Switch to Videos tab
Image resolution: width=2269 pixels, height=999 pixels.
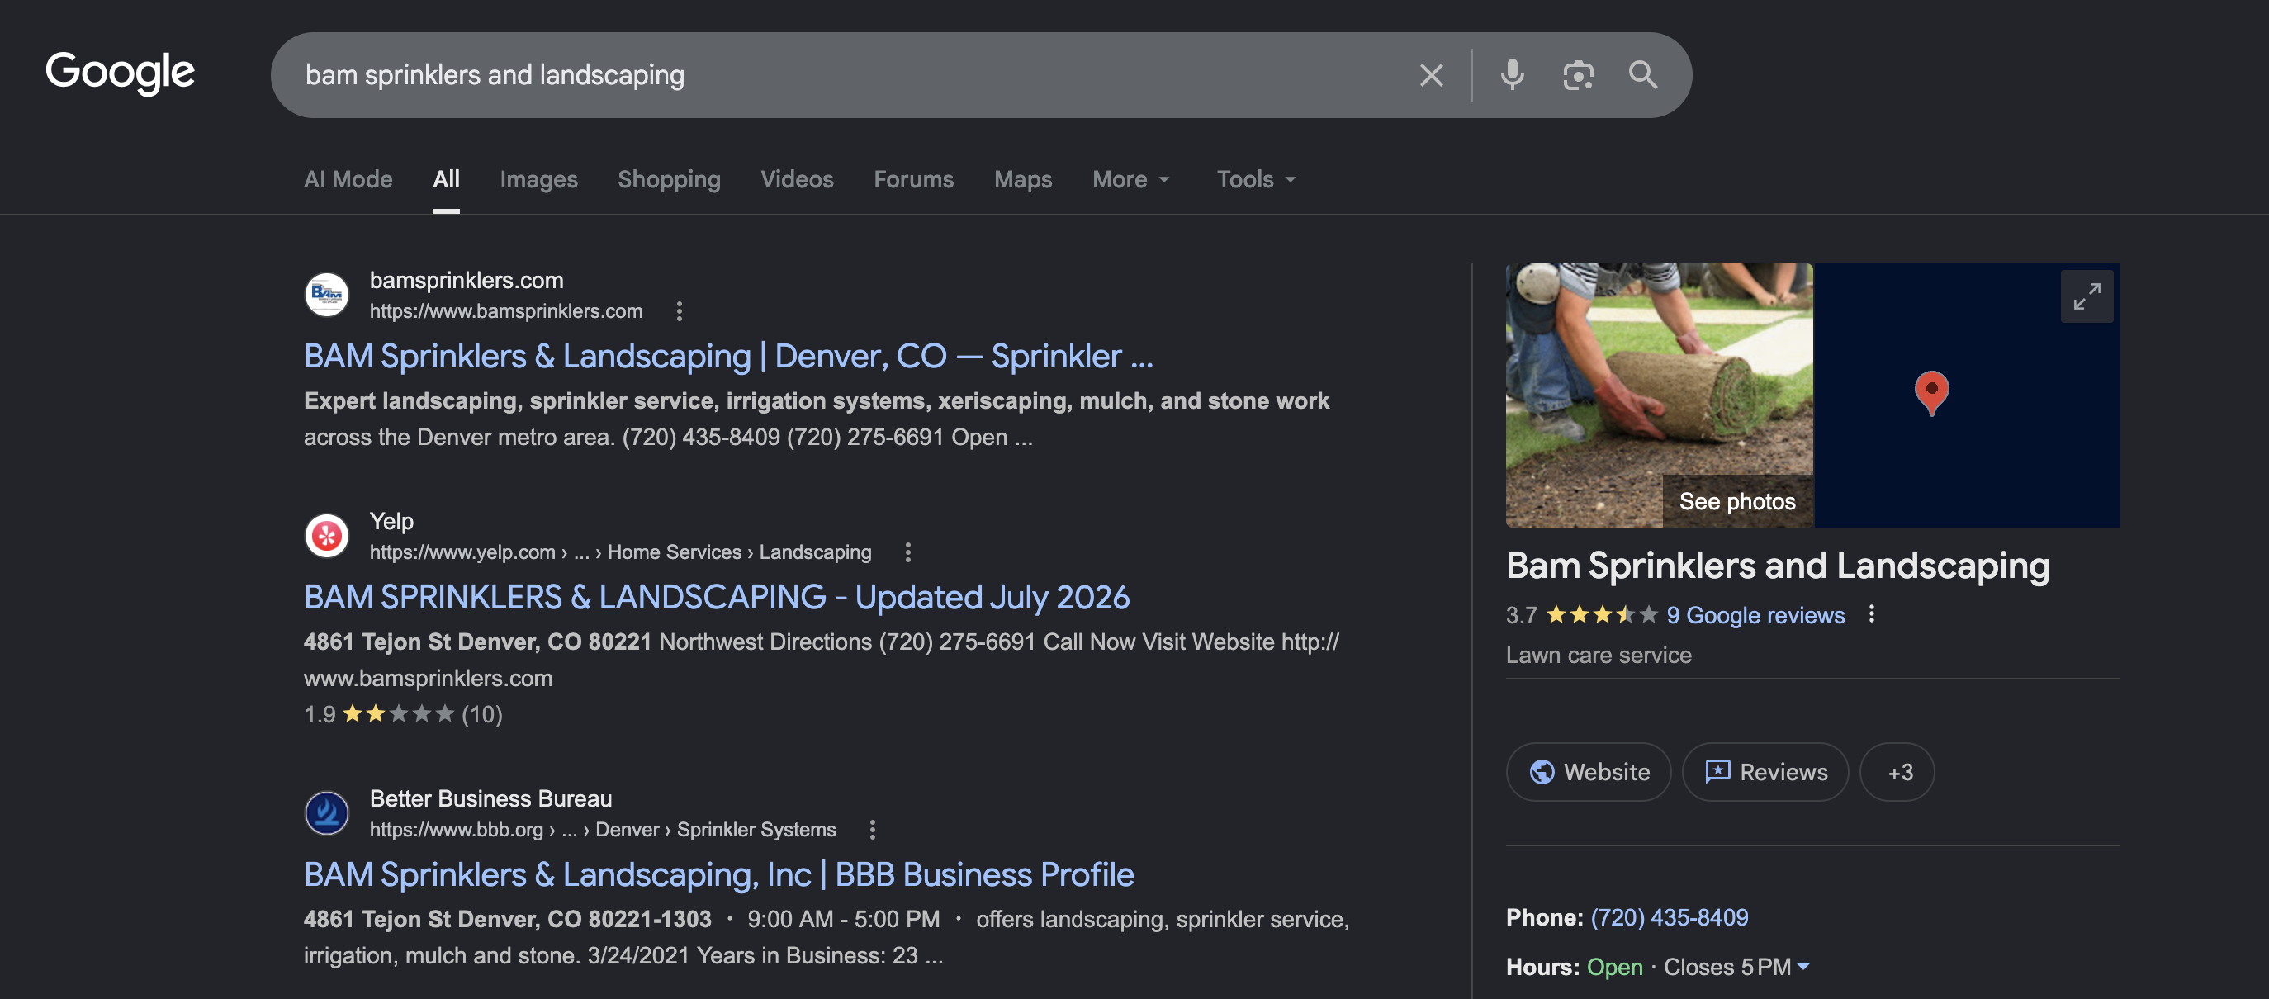pos(796,180)
